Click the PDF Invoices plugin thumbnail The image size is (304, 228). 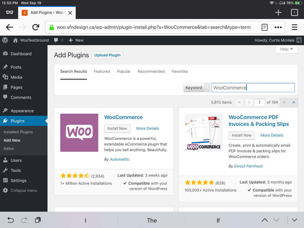click(x=204, y=133)
